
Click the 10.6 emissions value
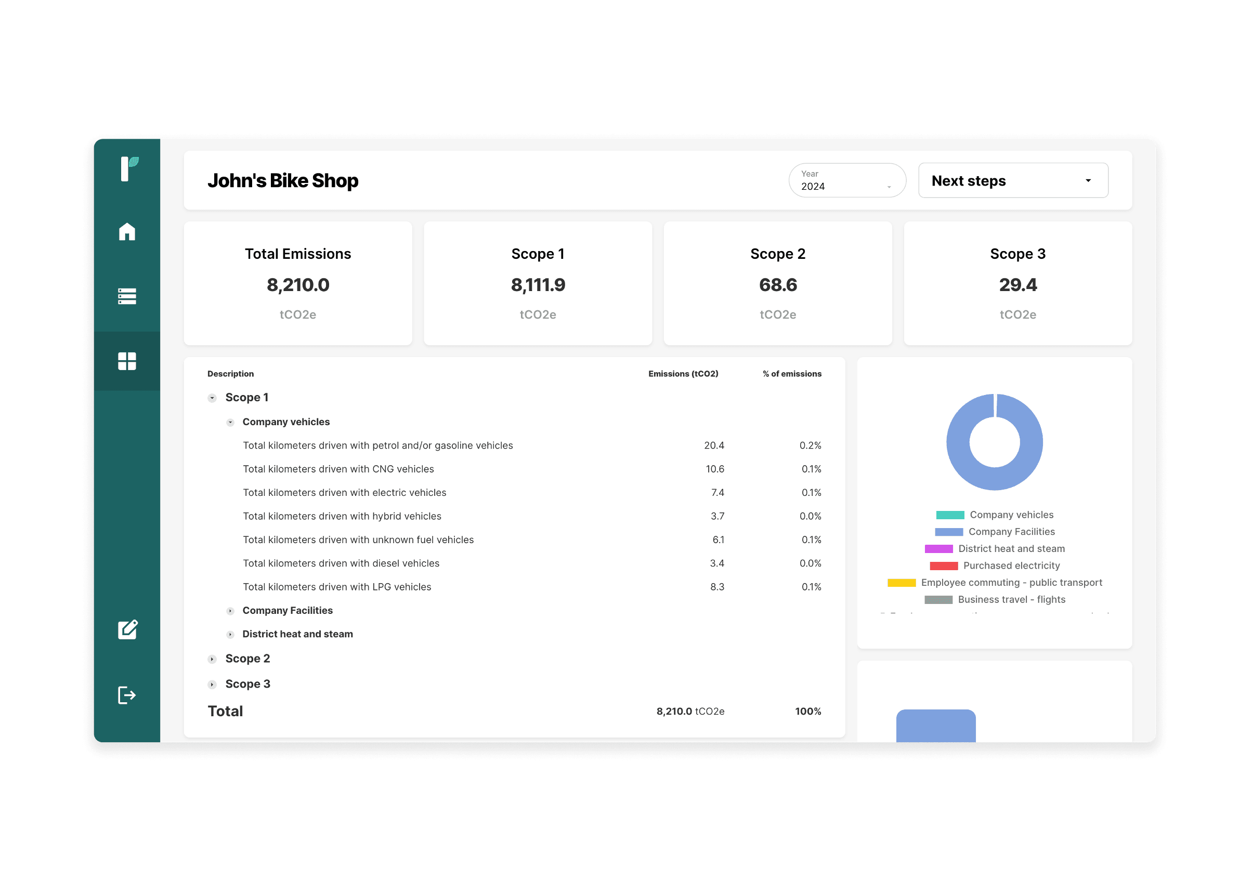click(715, 469)
